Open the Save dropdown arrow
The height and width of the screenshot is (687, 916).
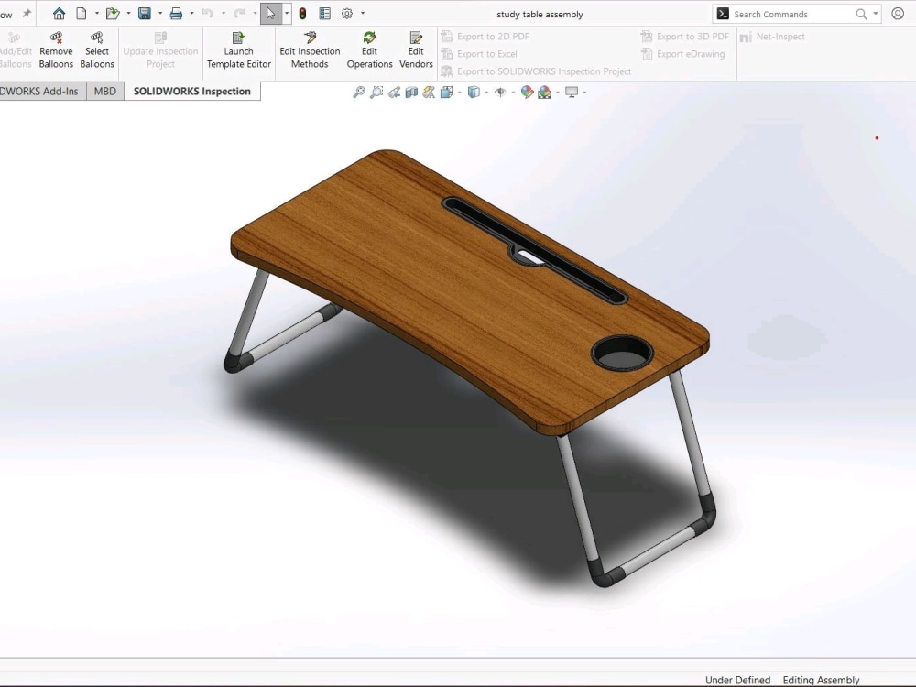(158, 13)
